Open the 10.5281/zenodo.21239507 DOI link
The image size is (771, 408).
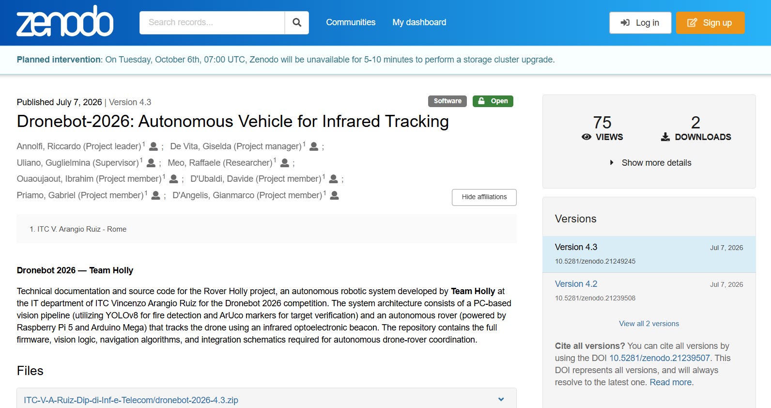[x=660, y=358]
